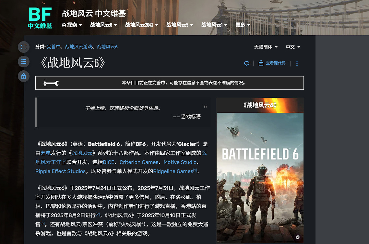Toggle the lock icon in the left sidebar
This screenshot has width=369, height=244.
(23, 76)
